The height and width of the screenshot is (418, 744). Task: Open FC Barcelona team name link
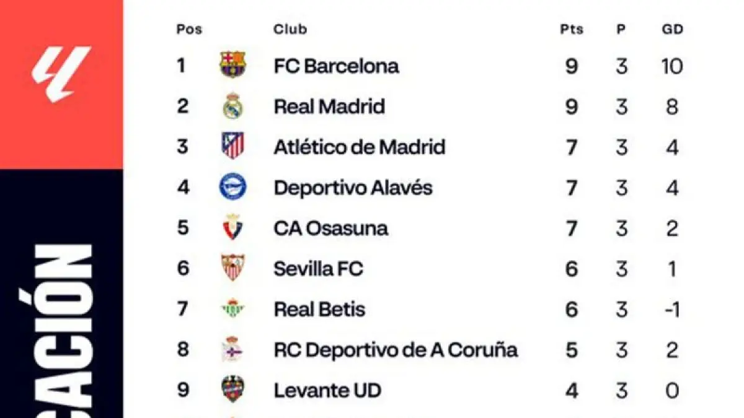[x=336, y=66]
